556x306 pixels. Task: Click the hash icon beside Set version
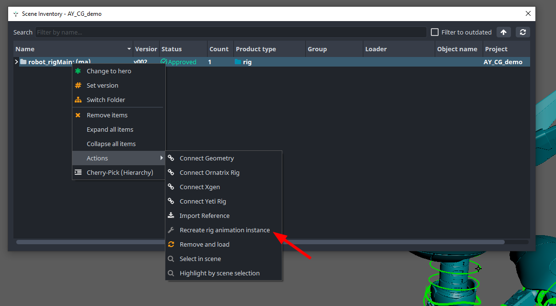pos(78,85)
